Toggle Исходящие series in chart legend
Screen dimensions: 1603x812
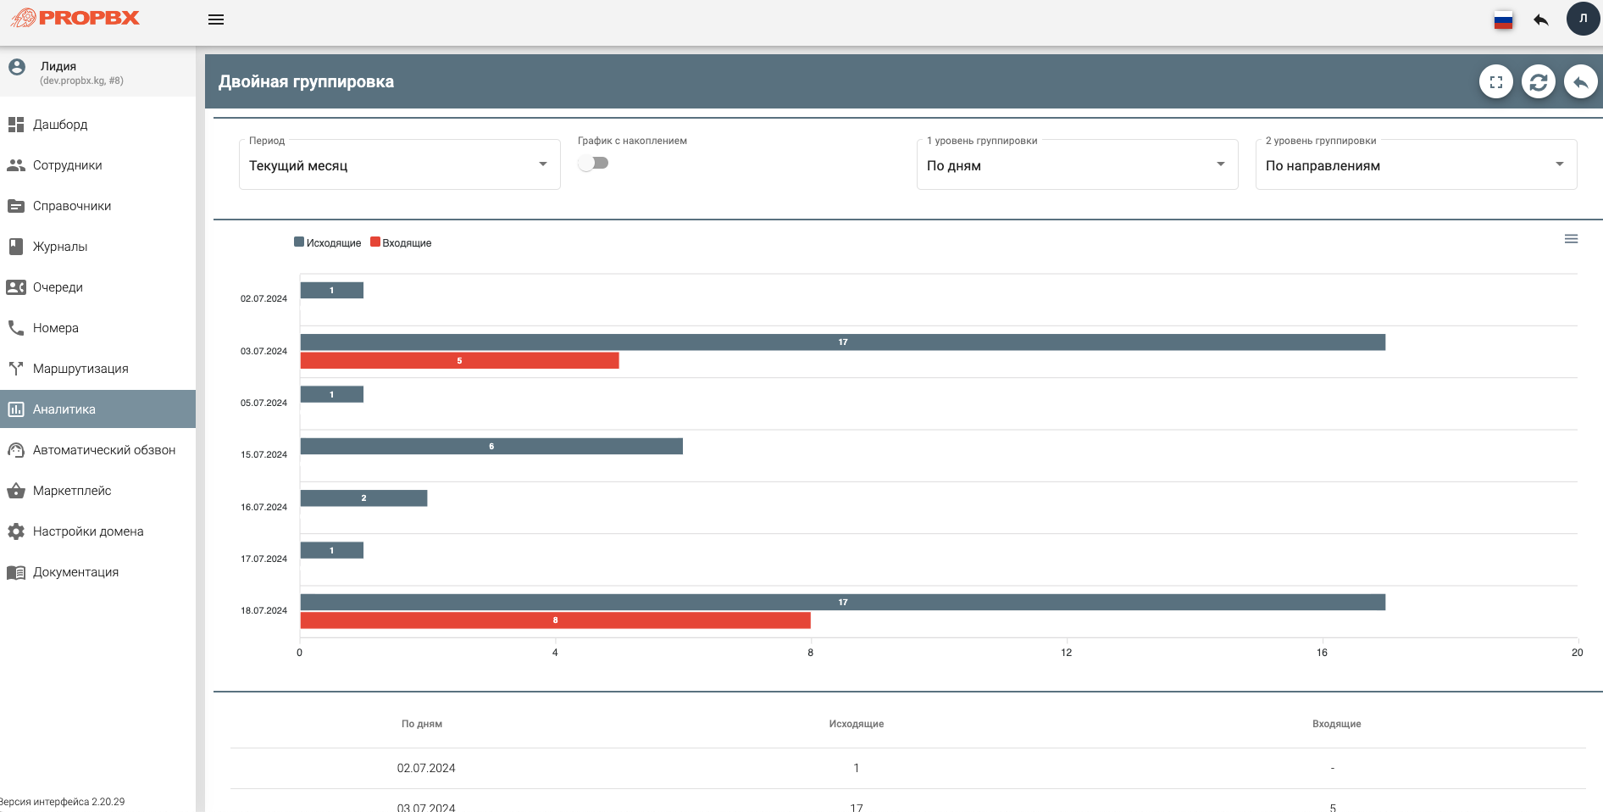pyautogui.click(x=328, y=242)
